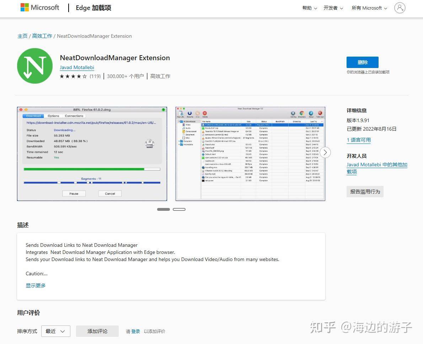The height and width of the screenshot is (344, 423).
Task: Click the 已更新 2022年8月16日 text
Action: coord(371,129)
